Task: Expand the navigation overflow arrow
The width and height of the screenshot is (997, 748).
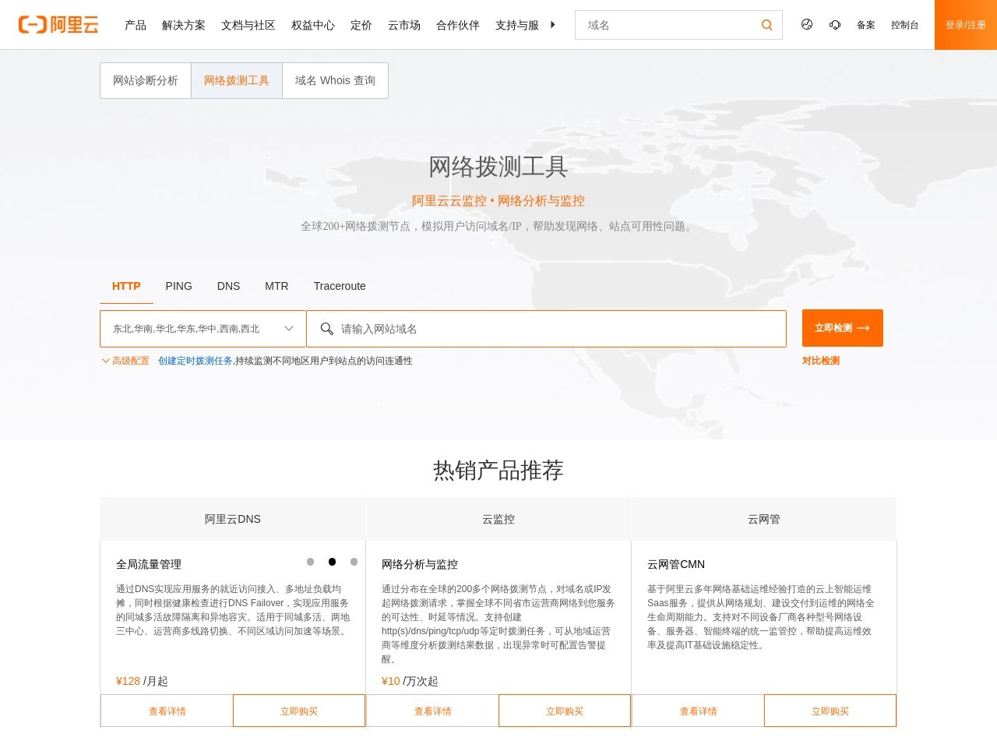Action: 553,24
